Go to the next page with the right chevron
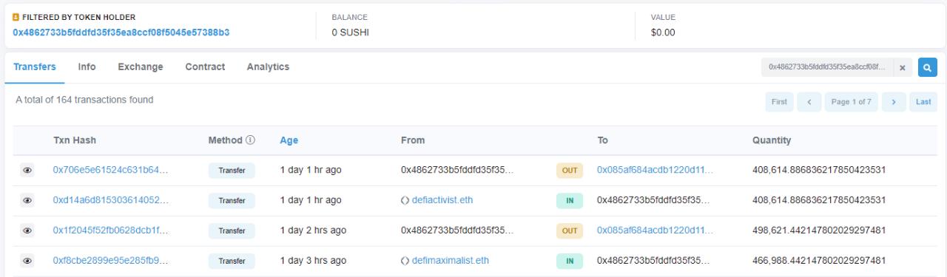Screen dimensions: 947x277 click(x=894, y=102)
